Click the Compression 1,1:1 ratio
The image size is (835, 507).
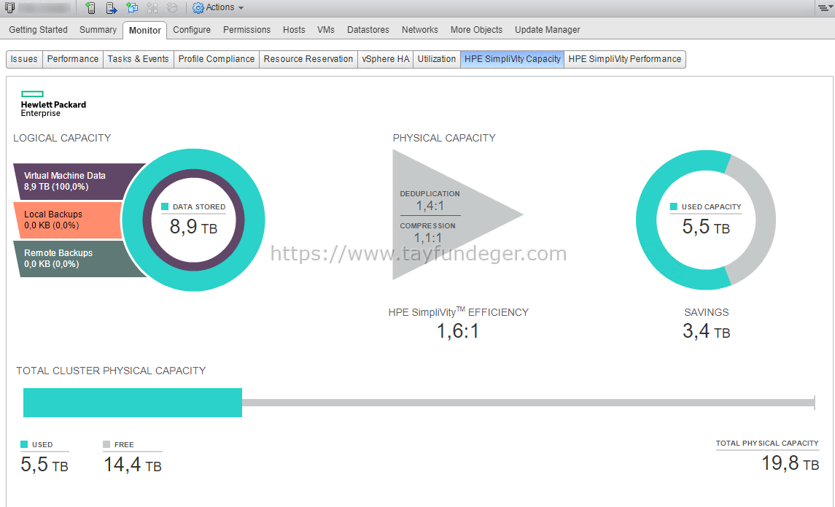pos(428,238)
